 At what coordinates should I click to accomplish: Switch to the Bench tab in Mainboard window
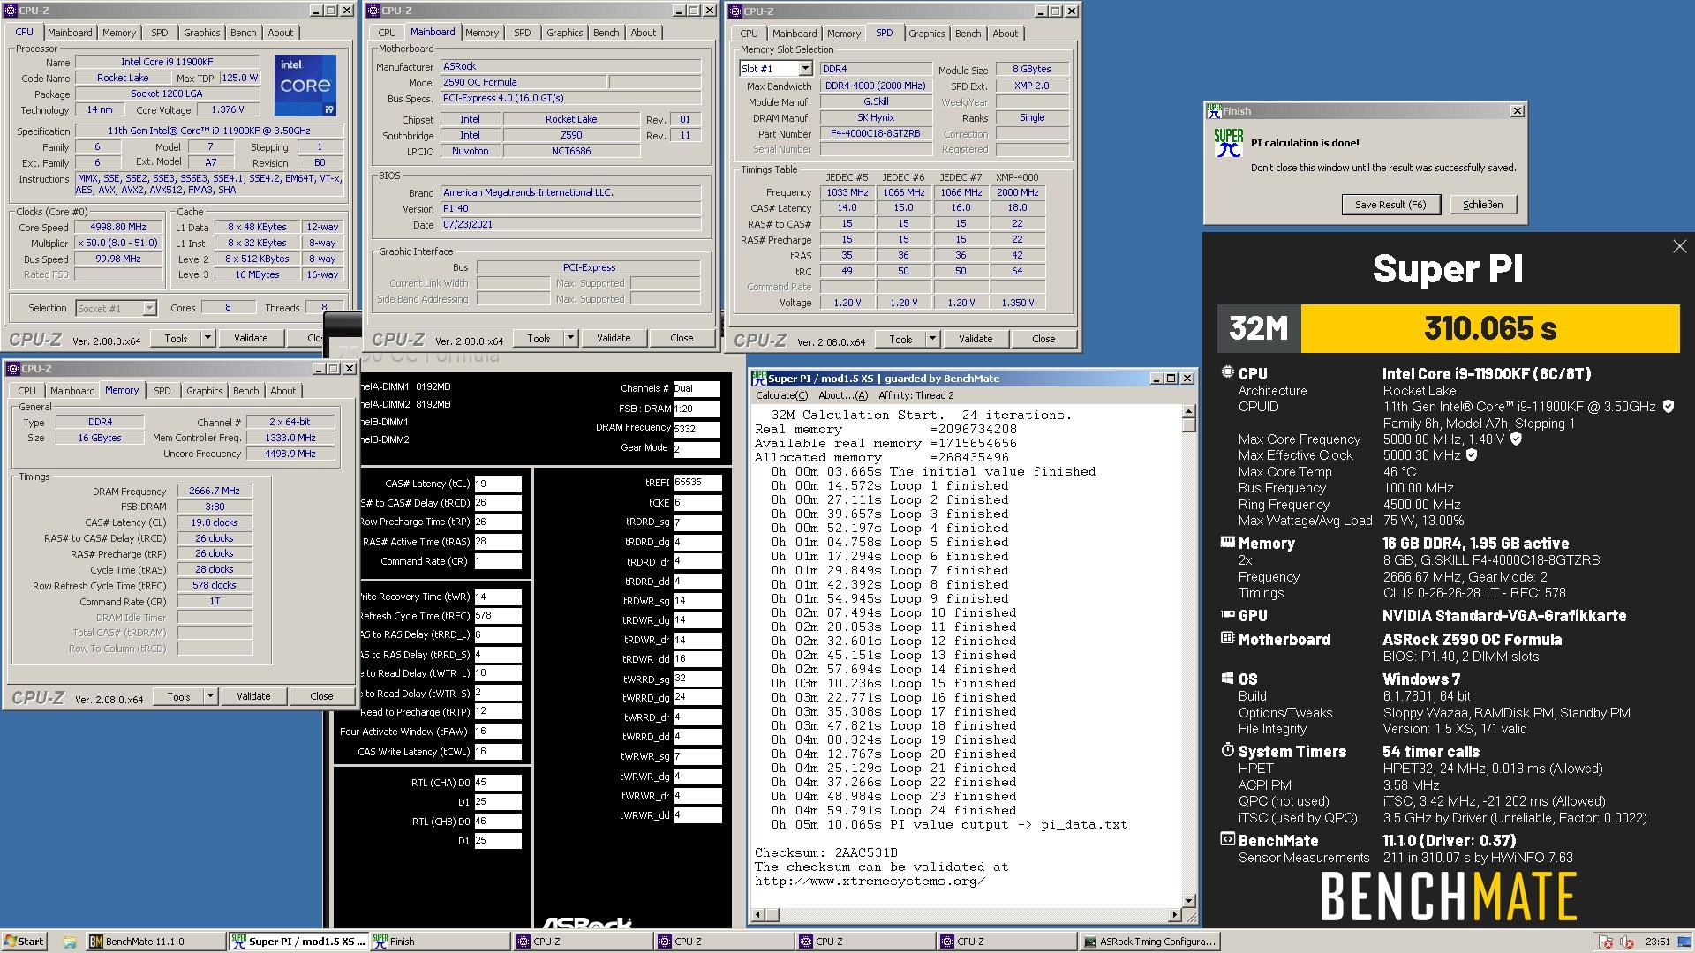606,33
